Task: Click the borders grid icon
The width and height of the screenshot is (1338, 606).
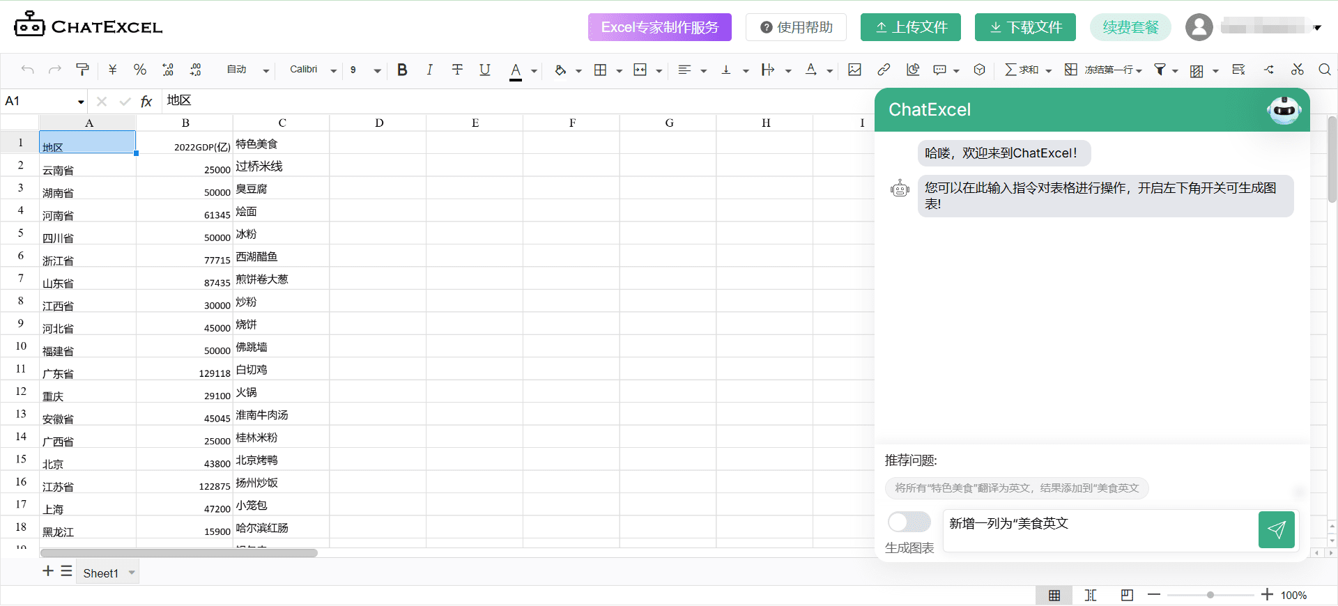Action: coord(600,70)
